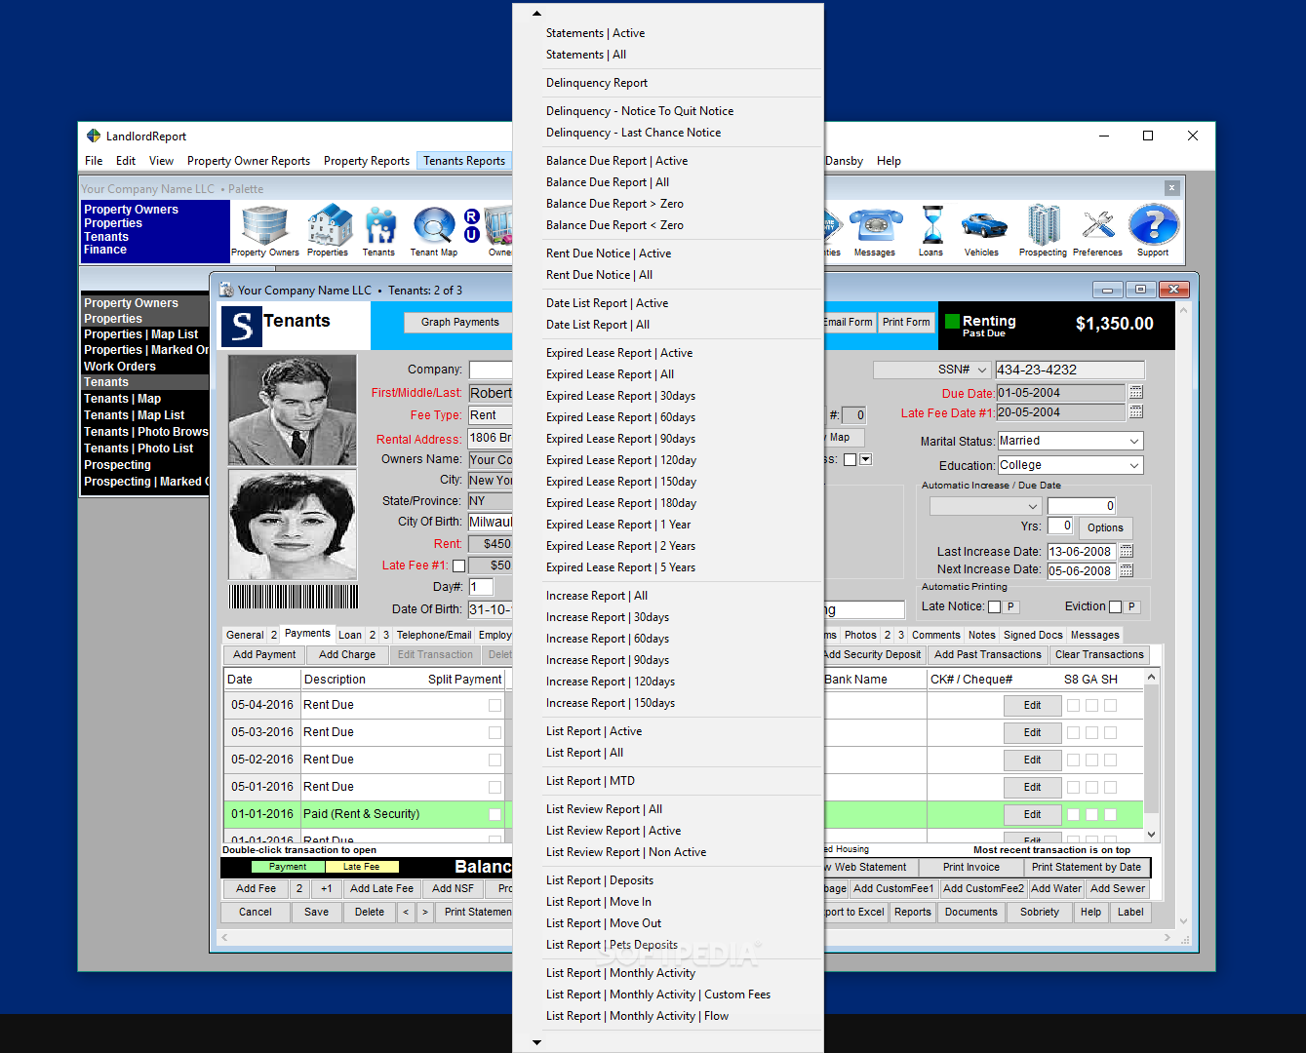Click the Graph Payments button
Viewport: 1306px width, 1053px height.
458,322
